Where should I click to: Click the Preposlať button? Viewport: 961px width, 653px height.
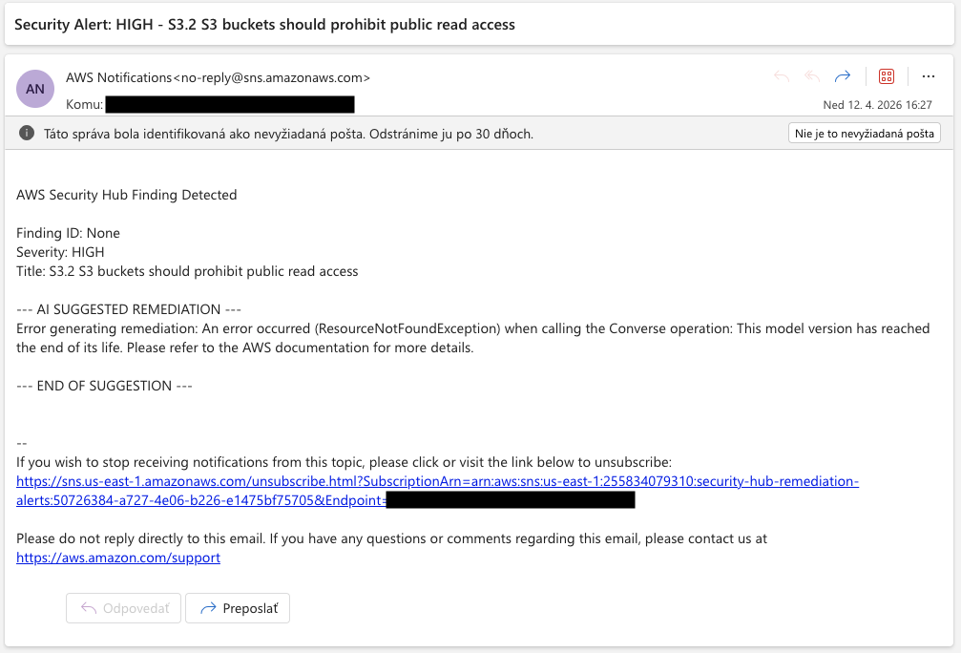(x=237, y=607)
